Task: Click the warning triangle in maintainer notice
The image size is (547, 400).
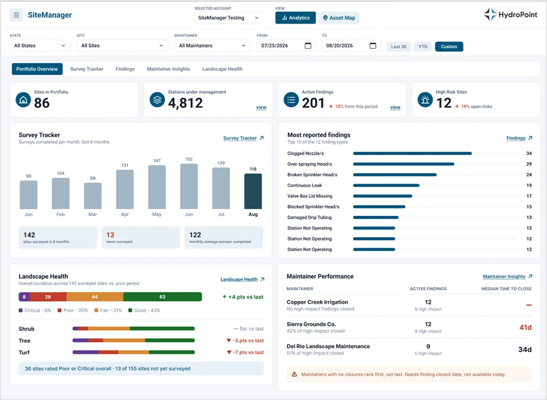Action: [x=294, y=374]
